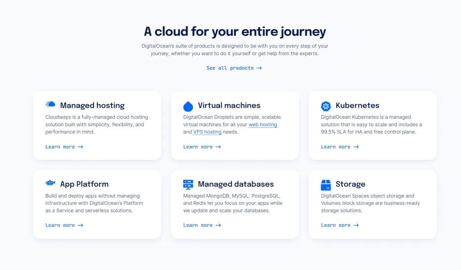
Task: Click the Managed hosting heading
Action: [x=92, y=105]
